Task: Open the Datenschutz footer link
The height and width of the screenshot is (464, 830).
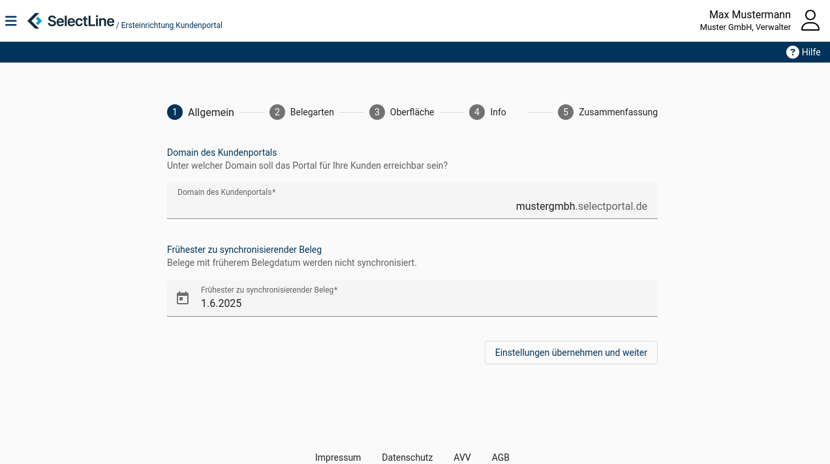Action: pyautogui.click(x=407, y=457)
